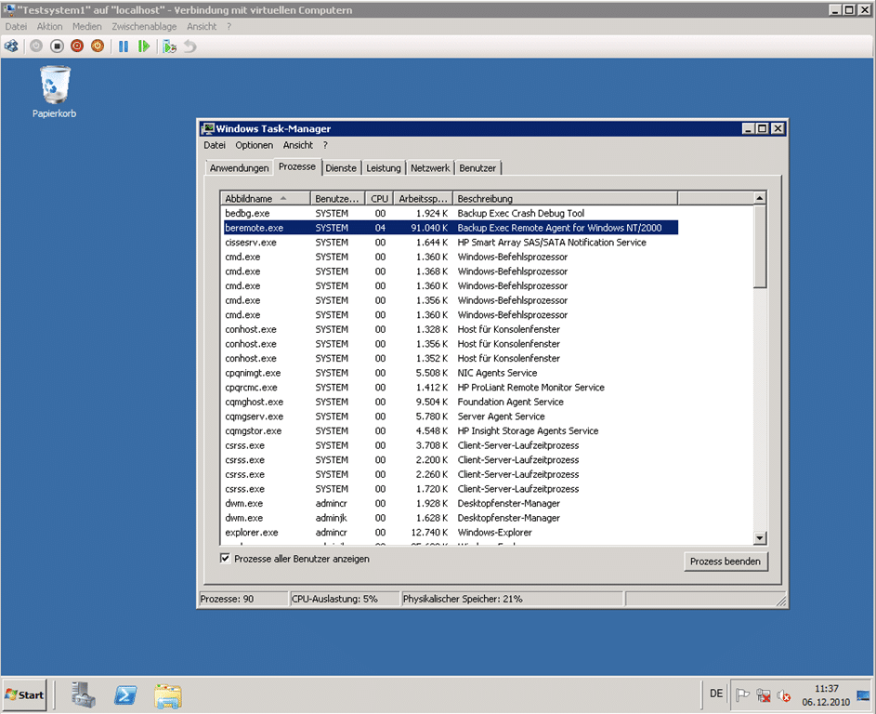Image resolution: width=876 pixels, height=714 pixels.
Task: Open the Start menu
Action: (24, 695)
